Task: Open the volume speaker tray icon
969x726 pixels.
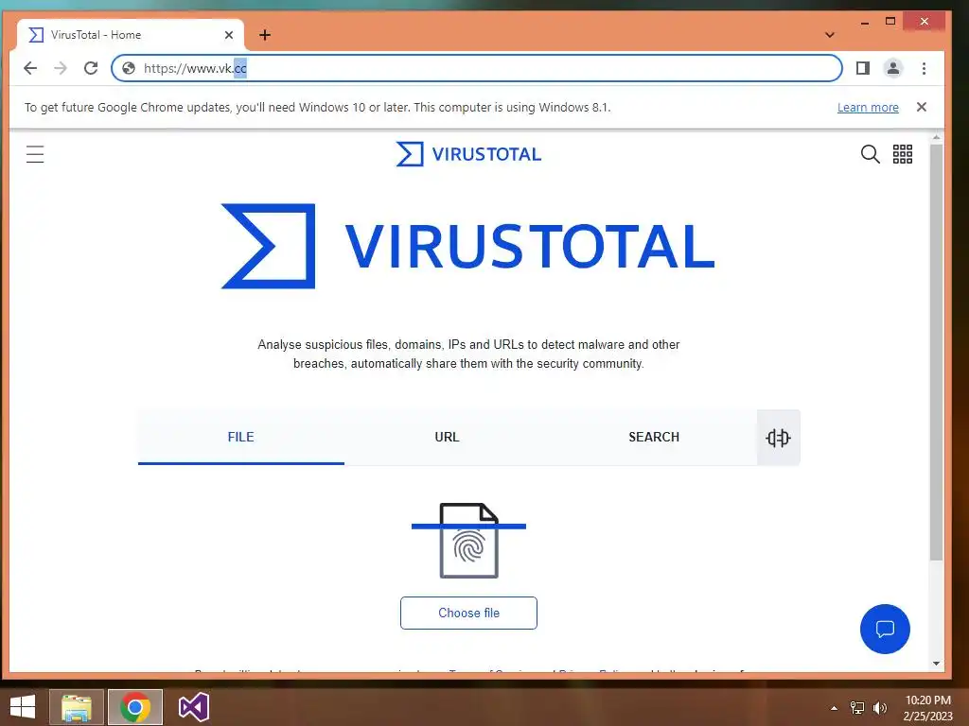Action: 880,708
